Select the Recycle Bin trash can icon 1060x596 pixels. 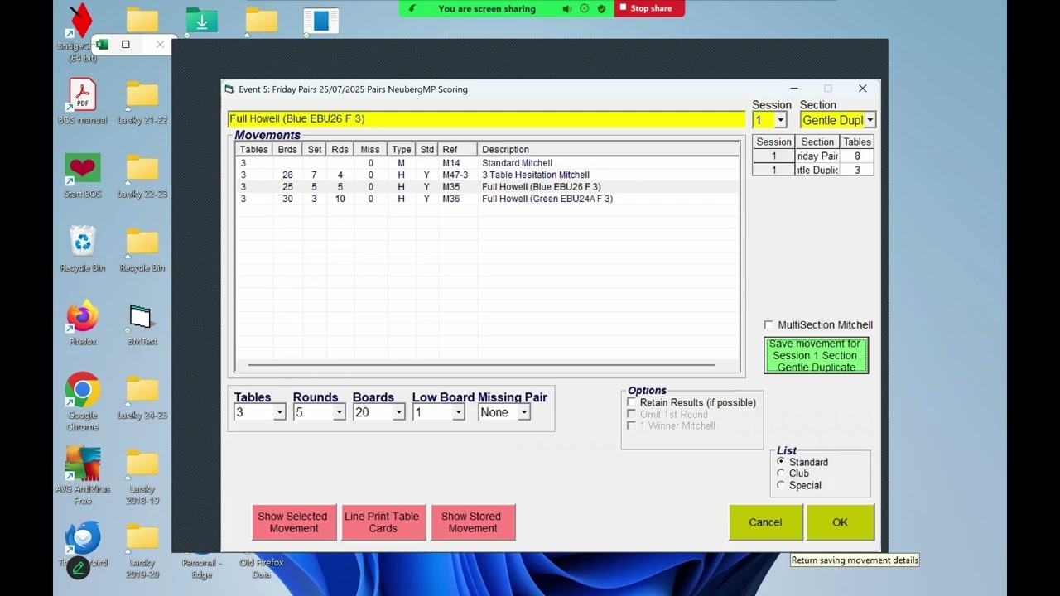(x=83, y=248)
